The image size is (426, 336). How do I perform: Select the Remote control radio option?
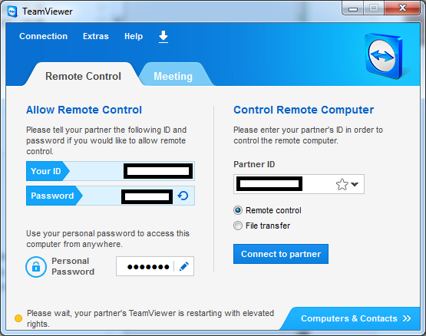coord(238,210)
